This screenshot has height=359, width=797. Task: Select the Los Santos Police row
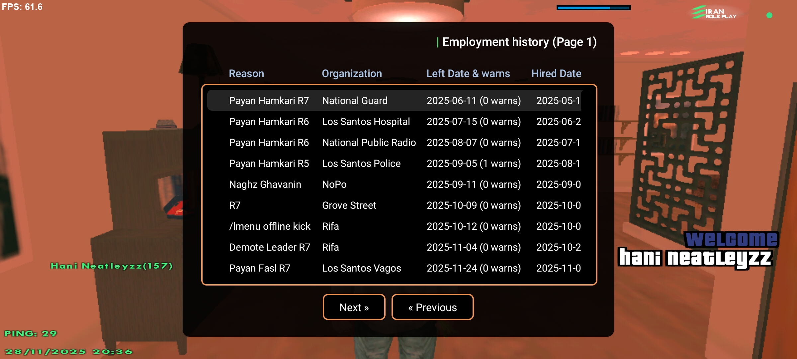(394, 163)
